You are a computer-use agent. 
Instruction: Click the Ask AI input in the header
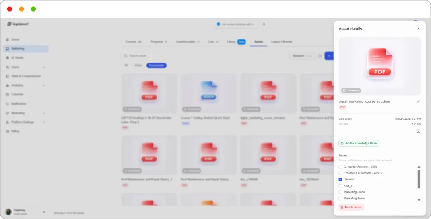click(236, 24)
